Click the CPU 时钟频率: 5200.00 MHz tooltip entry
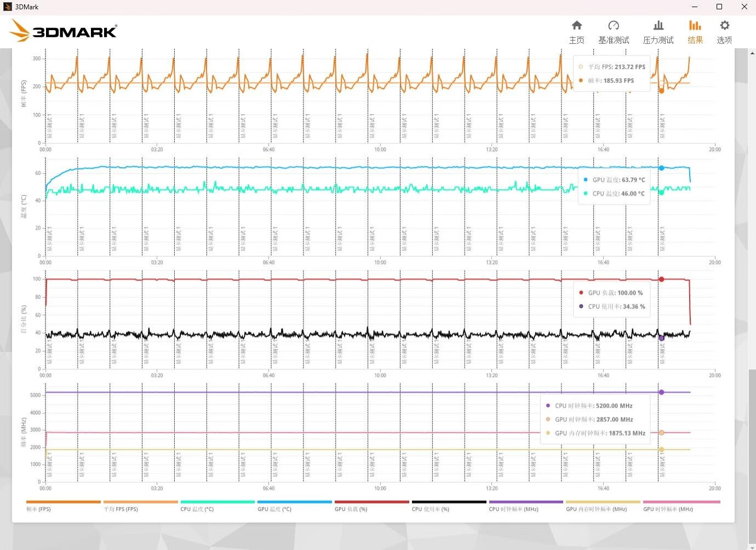This screenshot has height=550, width=756. (x=589, y=406)
